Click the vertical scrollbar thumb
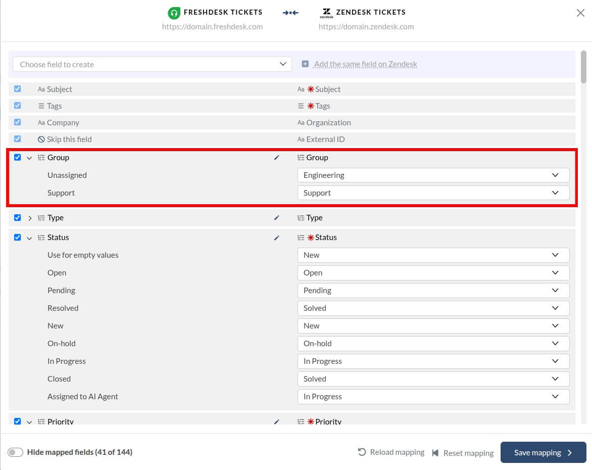Screen dimensions: 592x470 (584, 67)
